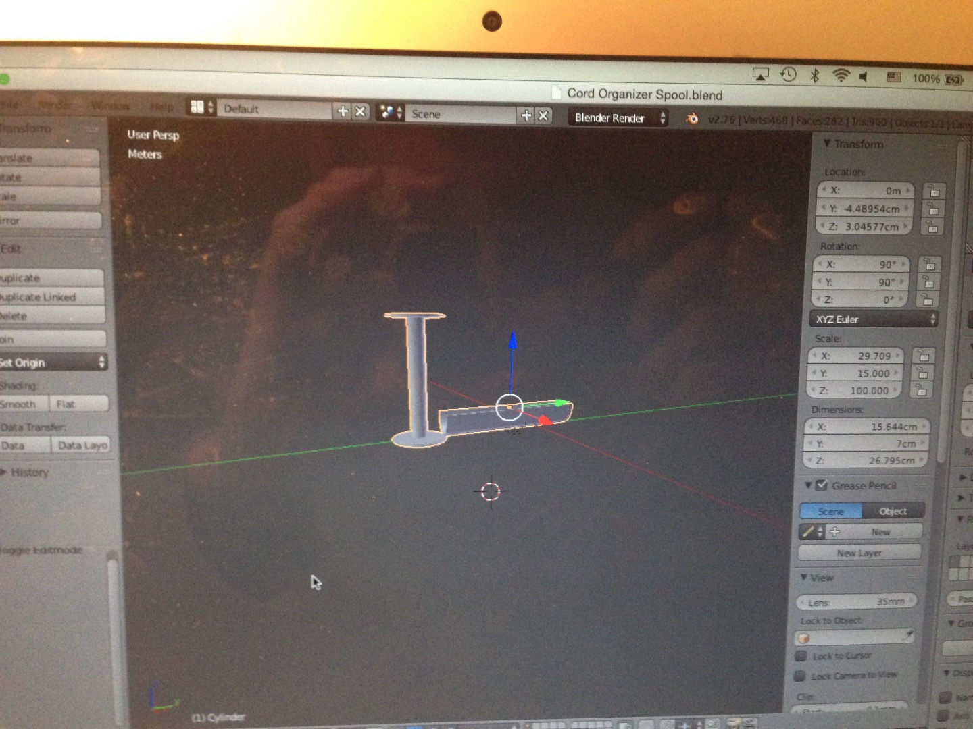Click the screen layout browse icon

click(x=201, y=107)
